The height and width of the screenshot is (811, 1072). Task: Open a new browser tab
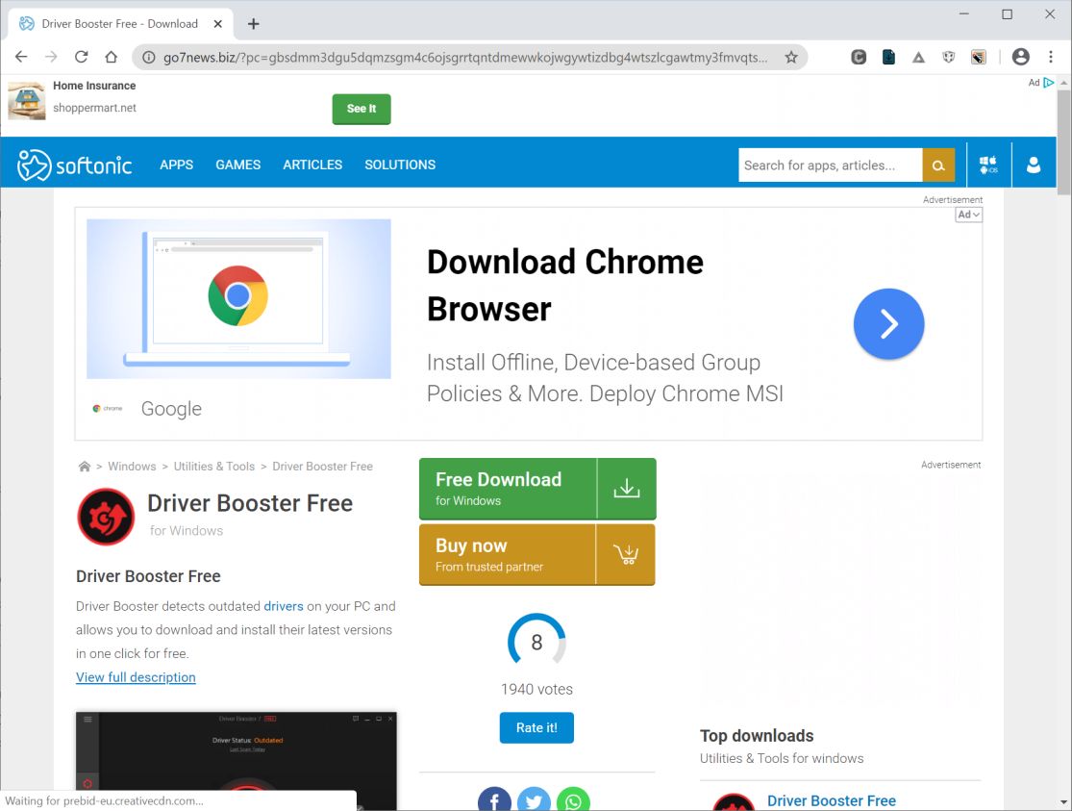point(254,24)
